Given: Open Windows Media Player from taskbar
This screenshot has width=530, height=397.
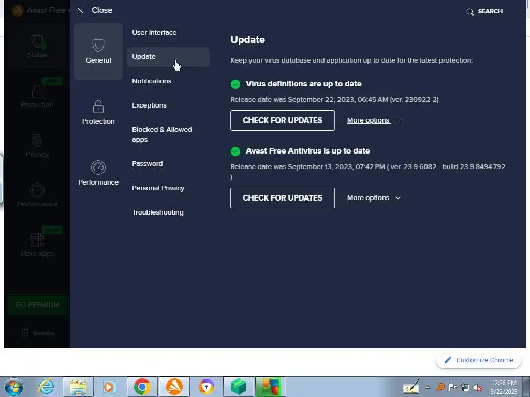Looking at the screenshot, I should (110, 387).
